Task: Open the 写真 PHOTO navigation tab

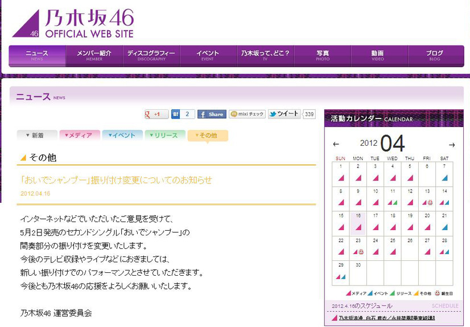Action: [323, 56]
